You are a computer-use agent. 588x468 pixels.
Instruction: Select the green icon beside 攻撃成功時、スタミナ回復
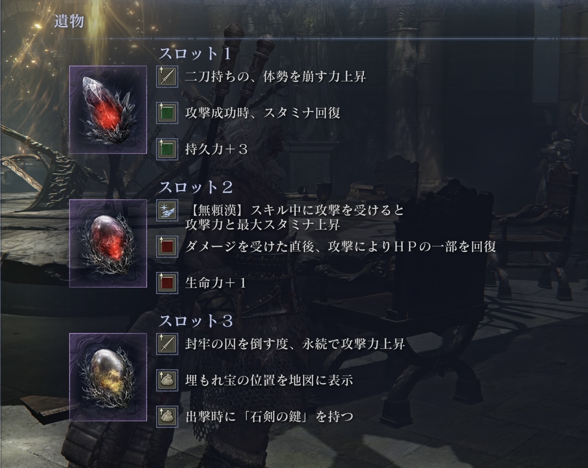click(167, 113)
